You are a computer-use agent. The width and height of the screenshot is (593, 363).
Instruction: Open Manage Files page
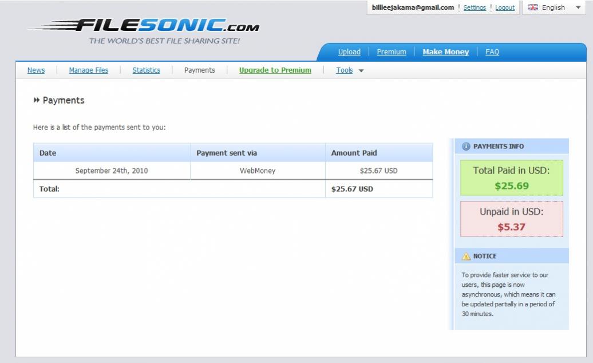tap(89, 70)
